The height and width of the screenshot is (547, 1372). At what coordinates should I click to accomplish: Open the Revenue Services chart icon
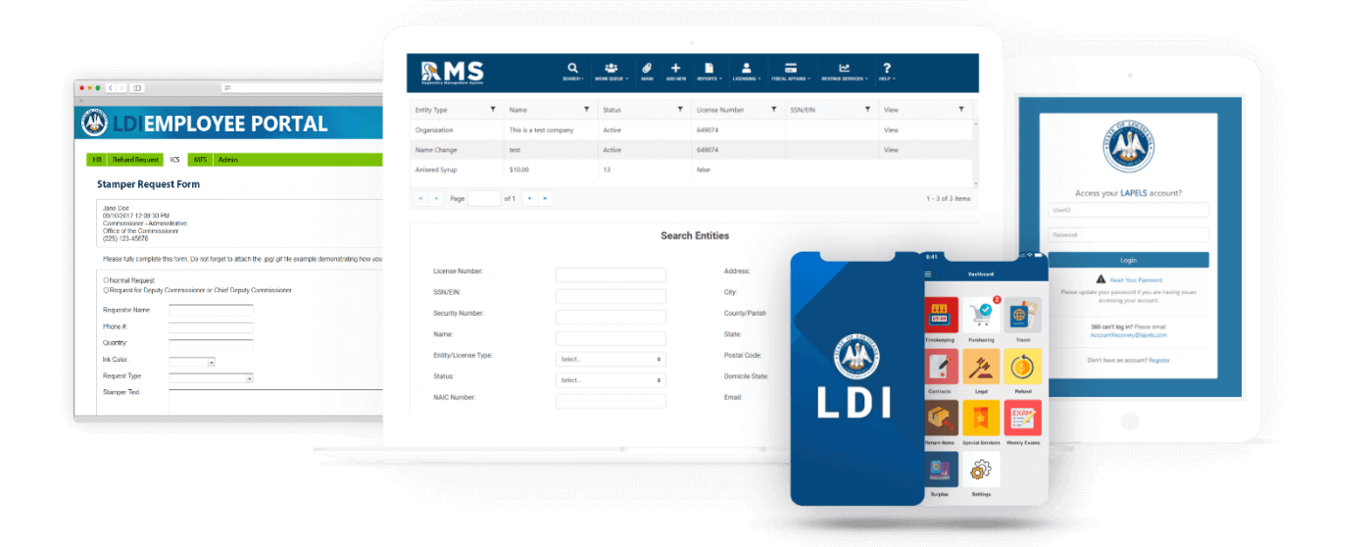(844, 69)
